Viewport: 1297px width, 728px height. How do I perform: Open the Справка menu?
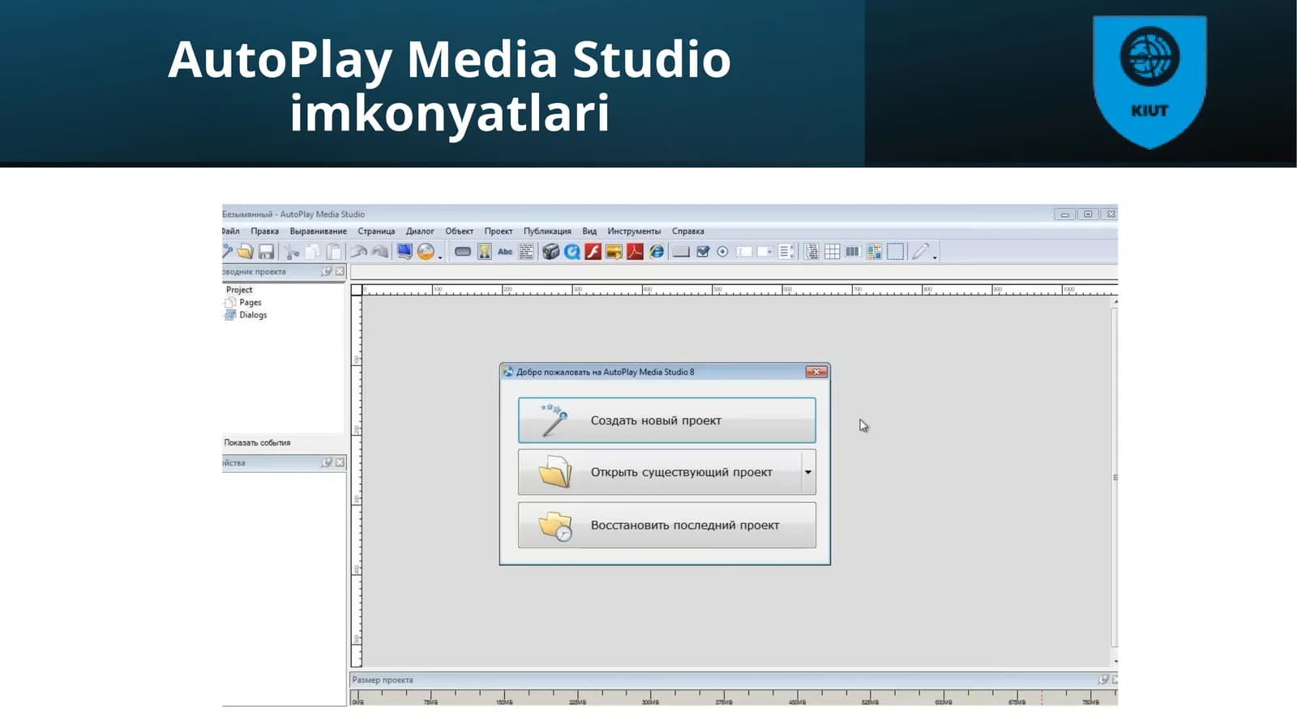click(688, 231)
